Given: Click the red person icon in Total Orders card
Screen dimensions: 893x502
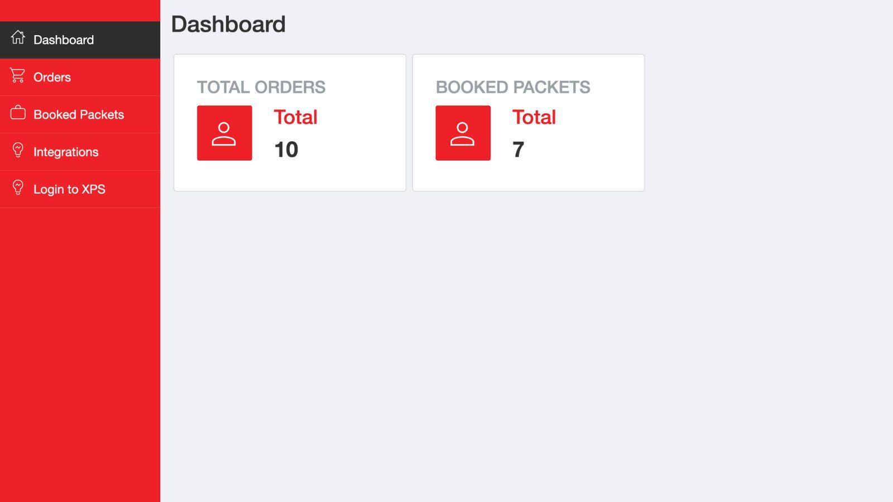Looking at the screenshot, I should click(x=224, y=133).
